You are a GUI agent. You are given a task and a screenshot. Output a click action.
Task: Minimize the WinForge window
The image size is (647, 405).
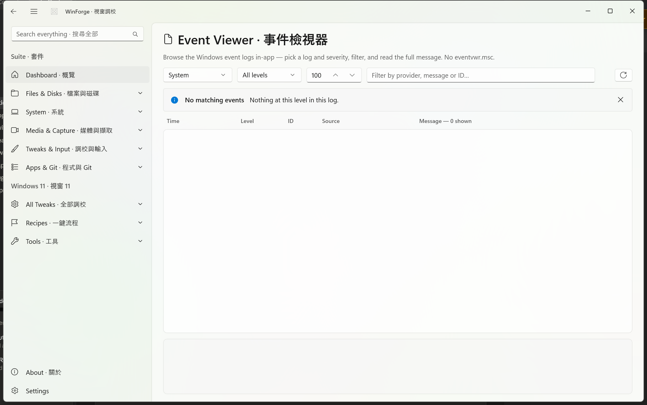(x=588, y=11)
